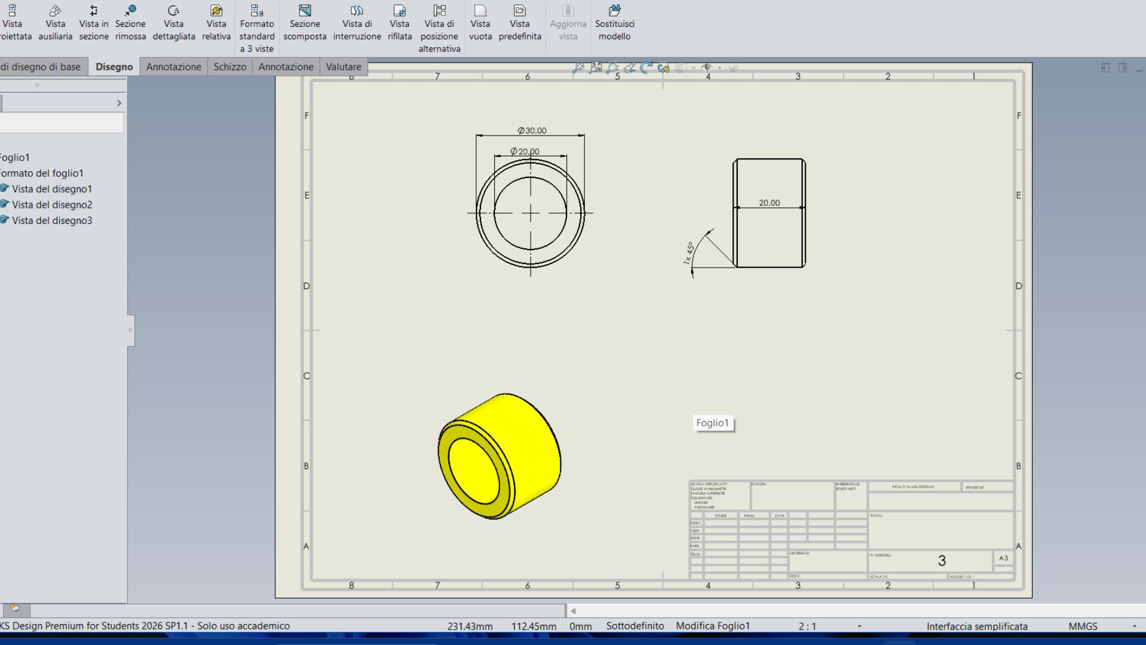The height and width of the screenshot is (645, 1146).
Task: Select Vista del disegno2 in the tree
Action: click(52, 204)
